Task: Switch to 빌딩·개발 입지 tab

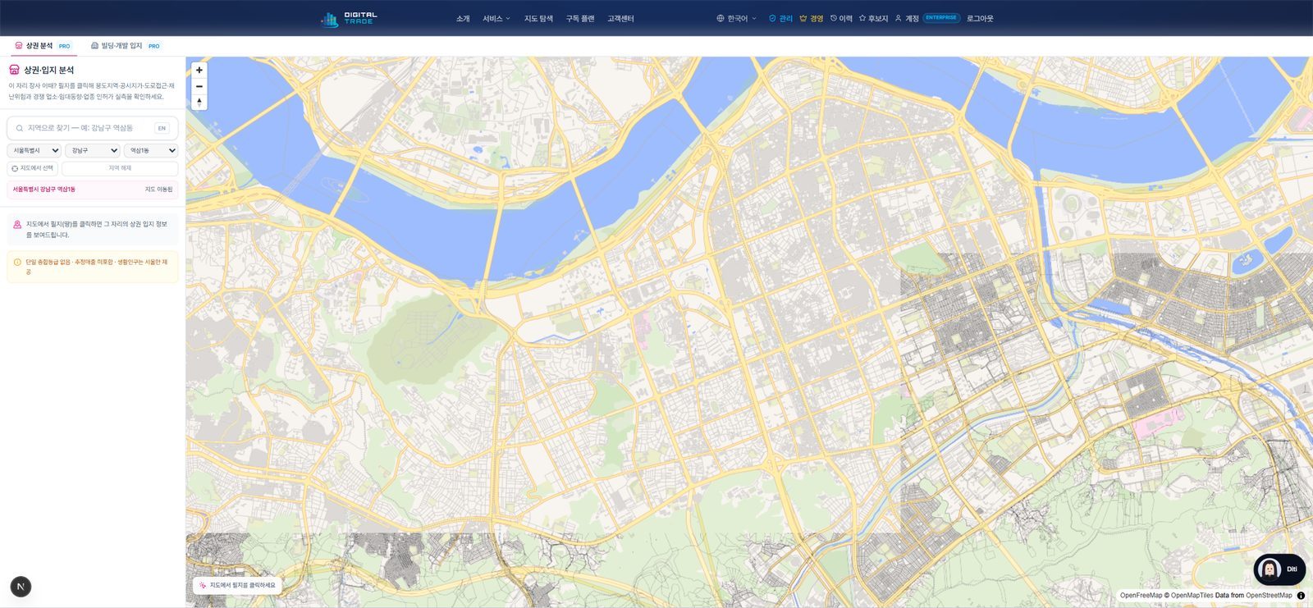Action: [126, 46]
